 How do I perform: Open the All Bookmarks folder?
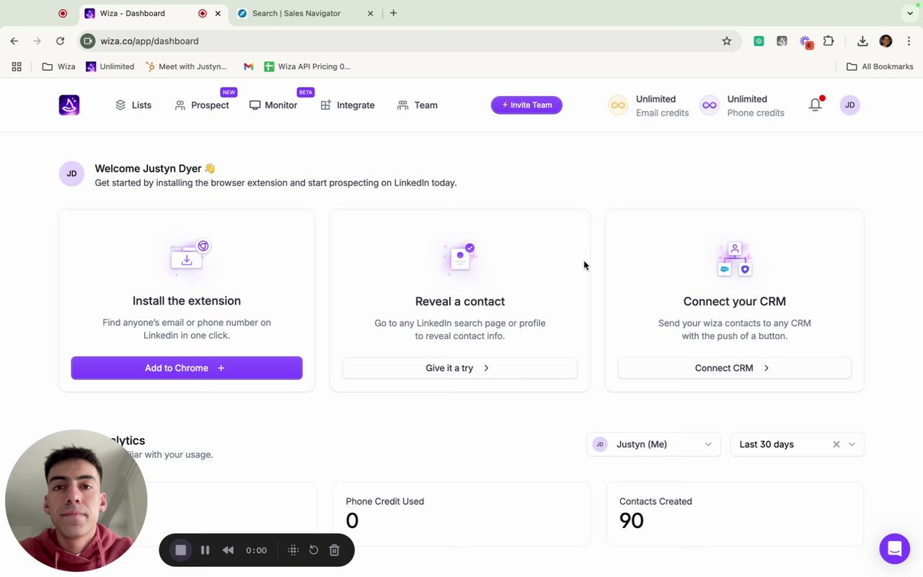(x=880, y=66)
